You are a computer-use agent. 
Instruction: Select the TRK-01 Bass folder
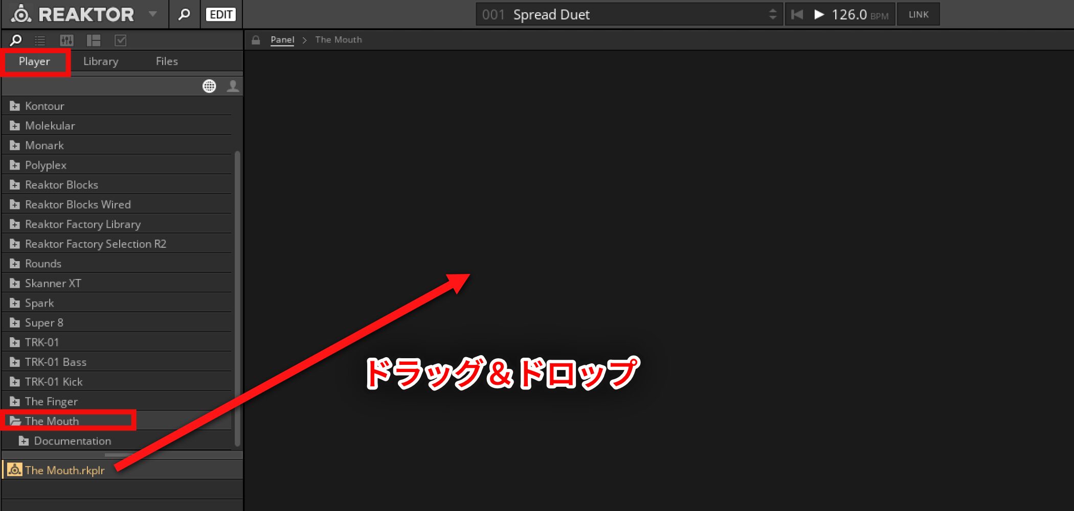click(117, 362)
